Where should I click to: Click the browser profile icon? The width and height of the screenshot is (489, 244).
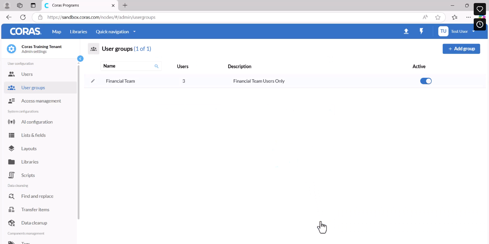click(x=7, y=5)
